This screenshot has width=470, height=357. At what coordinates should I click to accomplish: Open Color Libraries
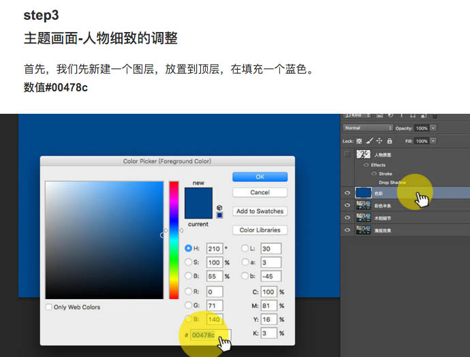coord(260,230)
